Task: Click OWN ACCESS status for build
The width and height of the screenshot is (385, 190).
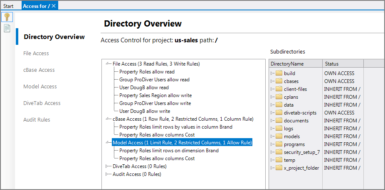Action: pyautogui.click(x=339, y=73)
